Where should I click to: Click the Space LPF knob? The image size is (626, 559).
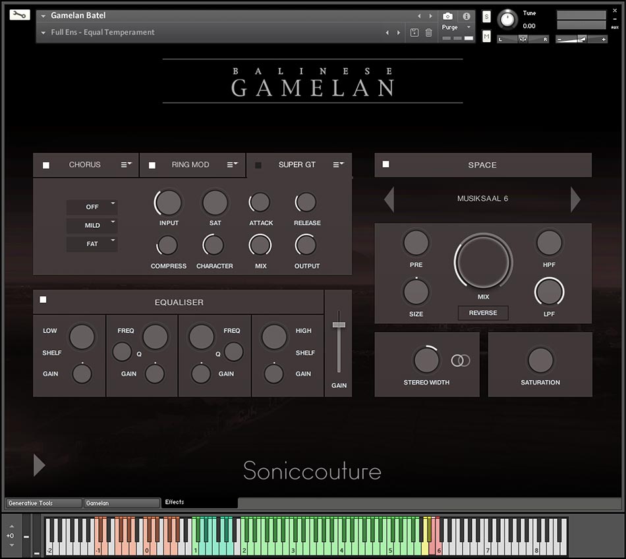click(x=549, y=292)
